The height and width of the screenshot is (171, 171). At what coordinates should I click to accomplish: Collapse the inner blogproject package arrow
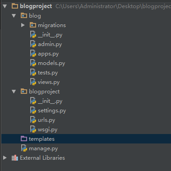pos(14,92)
